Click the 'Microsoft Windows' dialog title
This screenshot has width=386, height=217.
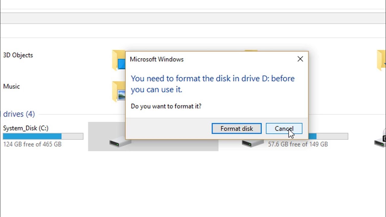point(157,59)
